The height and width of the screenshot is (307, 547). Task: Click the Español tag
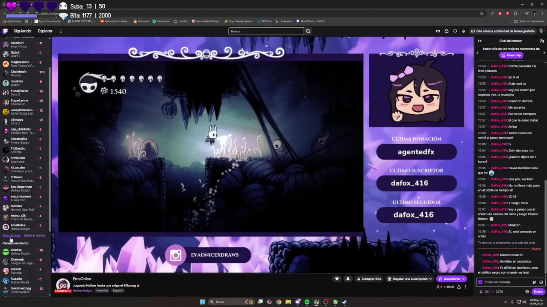click(118, 290)
